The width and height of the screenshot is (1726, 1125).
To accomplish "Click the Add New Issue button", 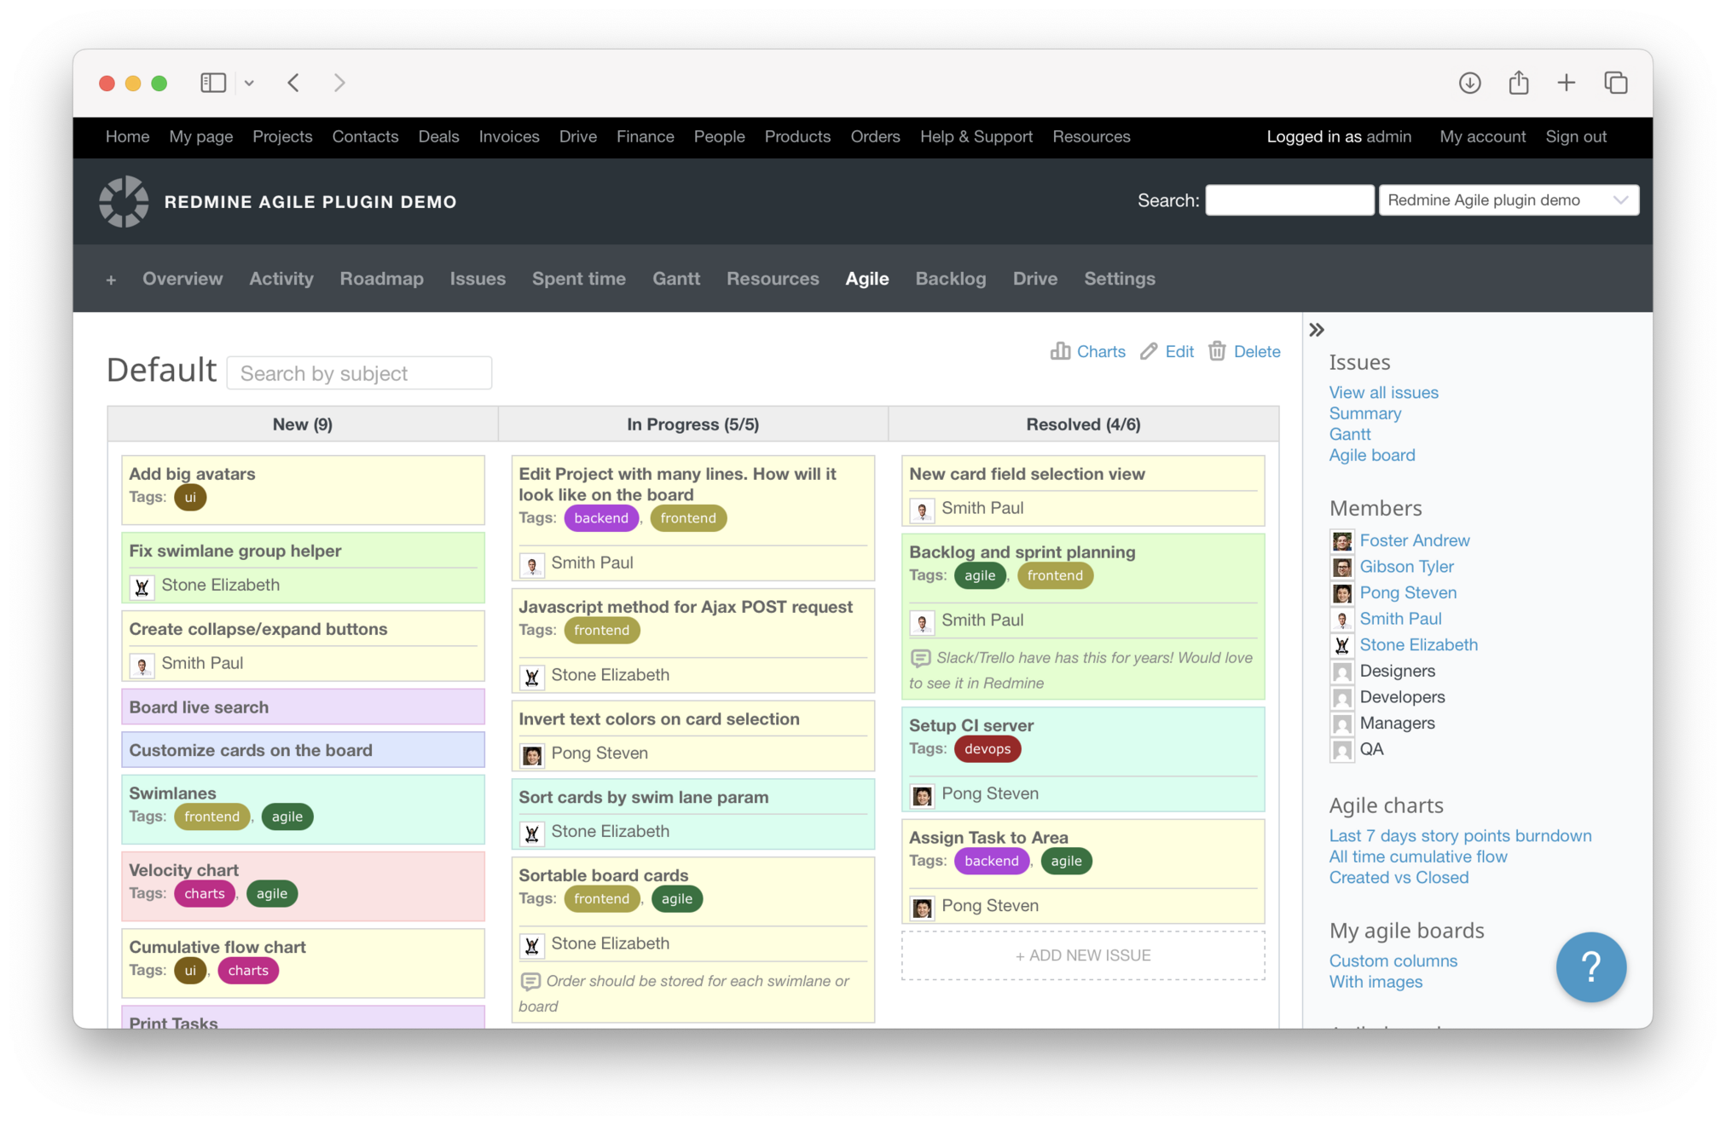I will (x=1082, y=955).
